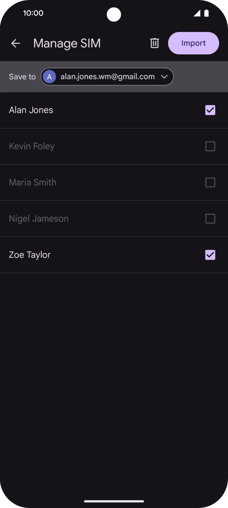This screenshot has width=228, height=508.
Task: Open the Save to account dropdown
Action: coord(107,77)
